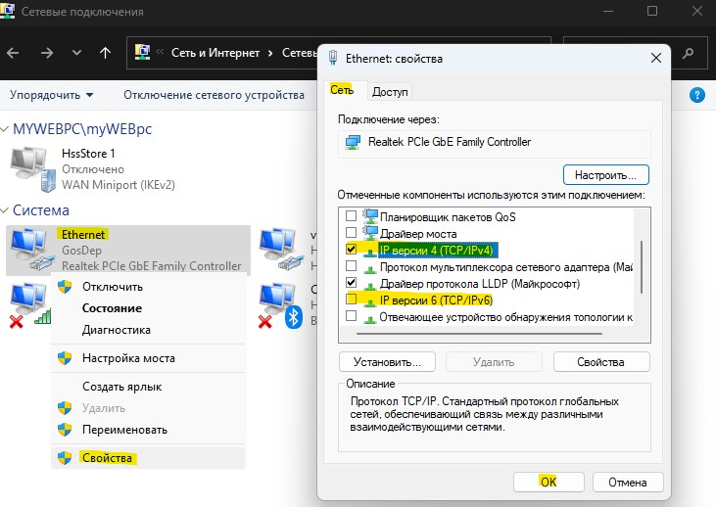Click the IPv4 protocol icon in the list

point(370,251)
